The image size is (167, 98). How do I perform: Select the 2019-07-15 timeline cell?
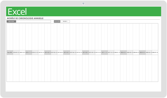coord(79,52)
